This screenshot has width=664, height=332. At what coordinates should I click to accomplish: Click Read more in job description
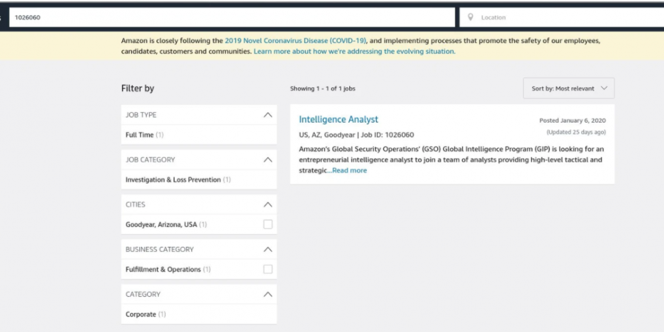coord(349,170)
